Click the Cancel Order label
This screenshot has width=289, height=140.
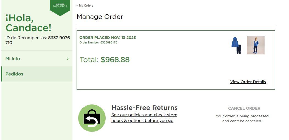(x=244, y=108)
